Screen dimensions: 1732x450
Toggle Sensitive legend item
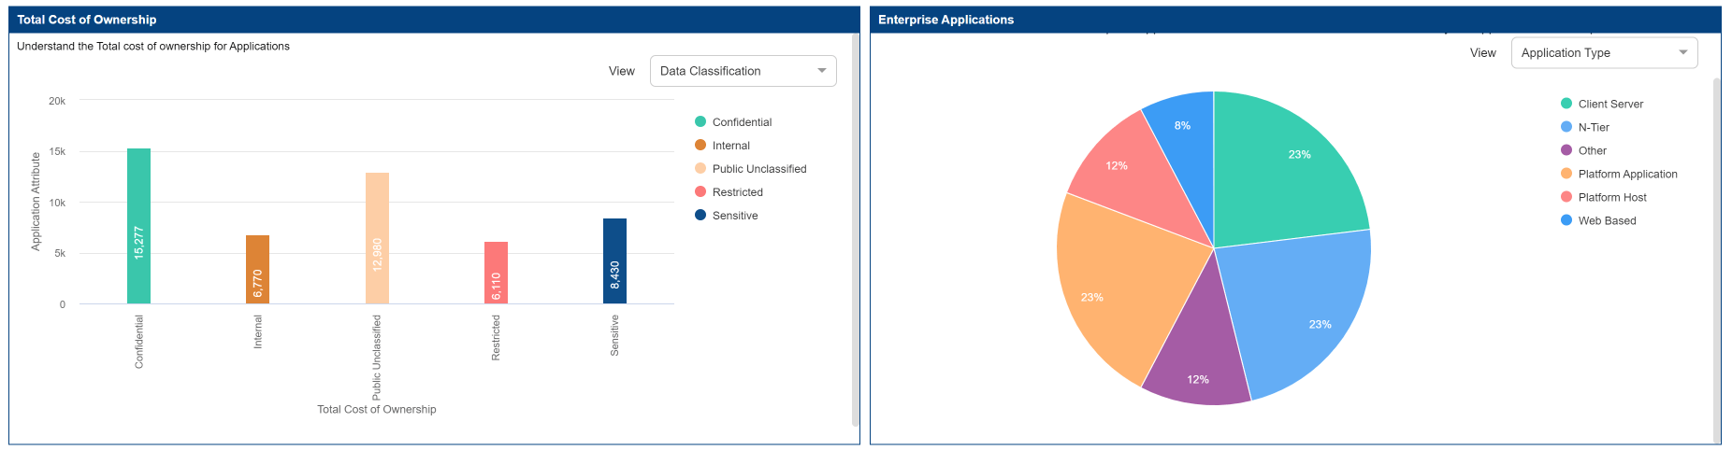coord(726,216)
